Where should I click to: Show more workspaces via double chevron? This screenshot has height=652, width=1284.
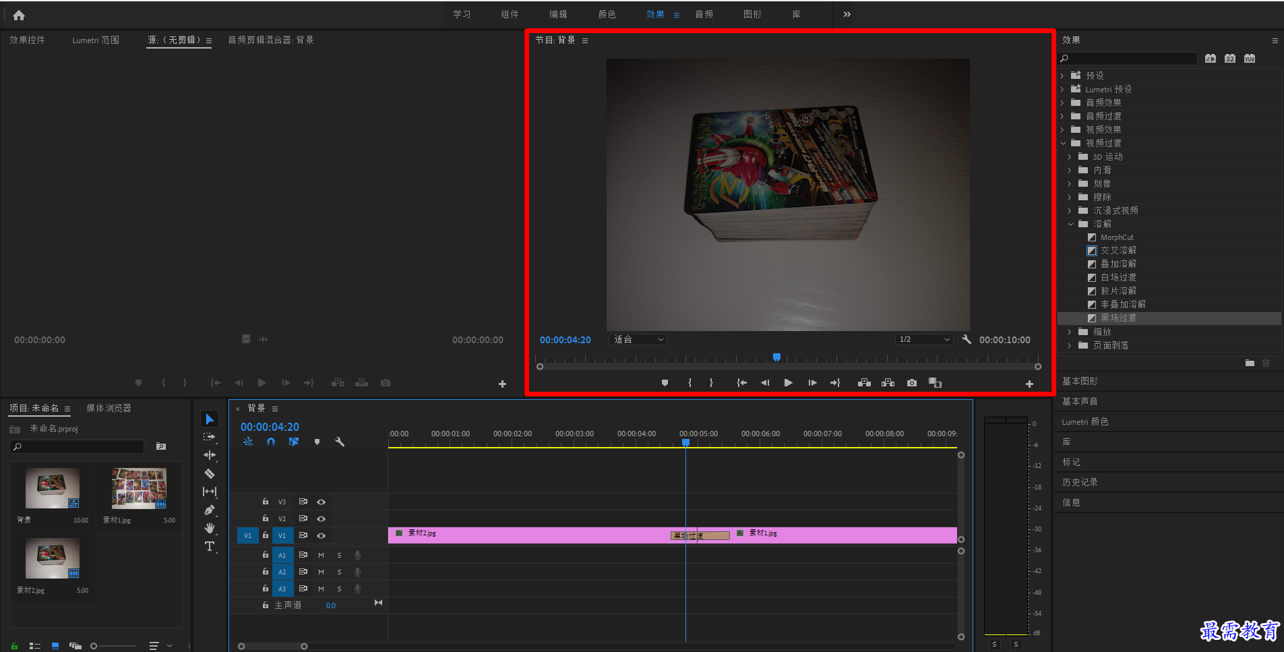[x=847, y=14]
